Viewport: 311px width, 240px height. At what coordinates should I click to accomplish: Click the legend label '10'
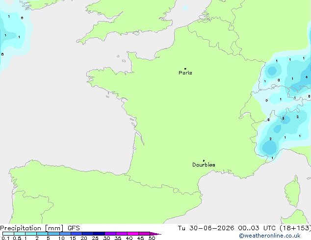(x=61, y=238)
